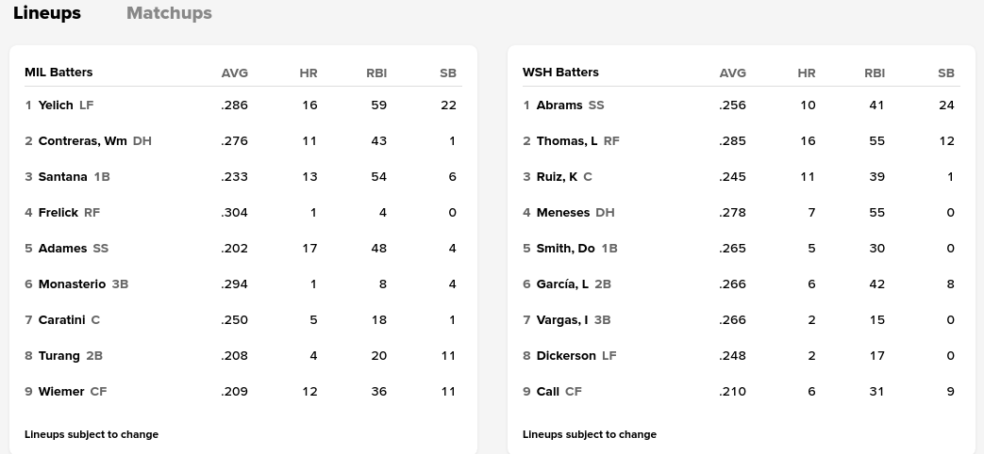Select Call in WSH batters
Viewport: 984px width, 454px height.
(x=548, y=392)
